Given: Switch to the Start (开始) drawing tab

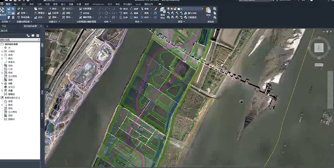Looking at the screenshot, I should 4,26.
